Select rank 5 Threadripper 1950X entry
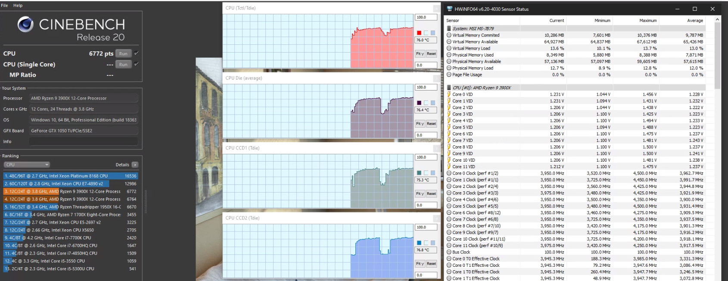Viewport: 728px width, 281px height. pyautogui.click(x=71, y=207)
